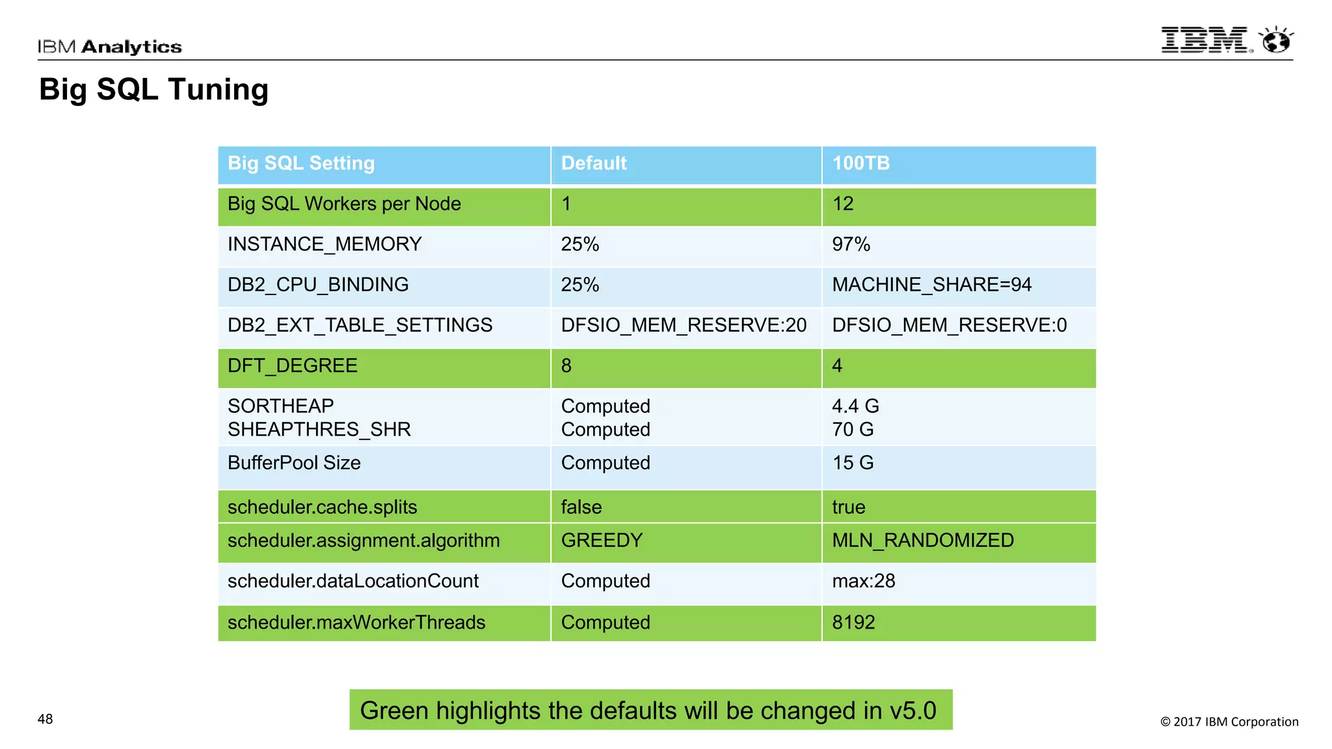Click the 100TB value '12' for workers

(959, 207)
